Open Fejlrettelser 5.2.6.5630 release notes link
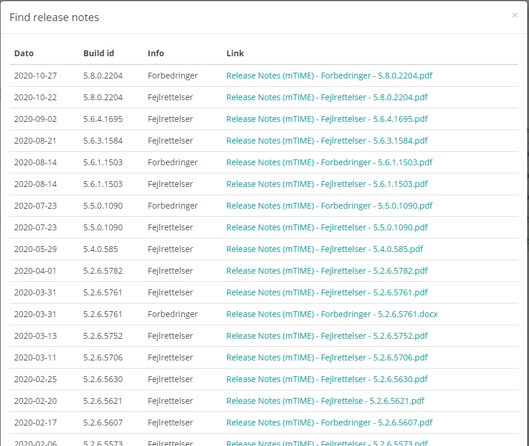The height and width of the screenshot is (446, 529). [x=327, y=379]
